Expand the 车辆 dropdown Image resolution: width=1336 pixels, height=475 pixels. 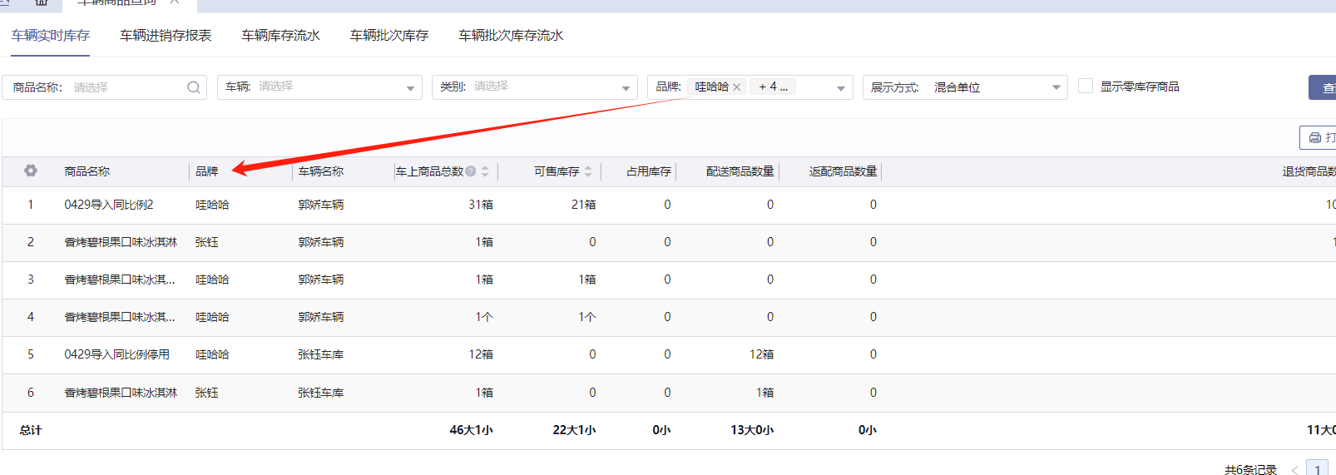click(410, 88)
